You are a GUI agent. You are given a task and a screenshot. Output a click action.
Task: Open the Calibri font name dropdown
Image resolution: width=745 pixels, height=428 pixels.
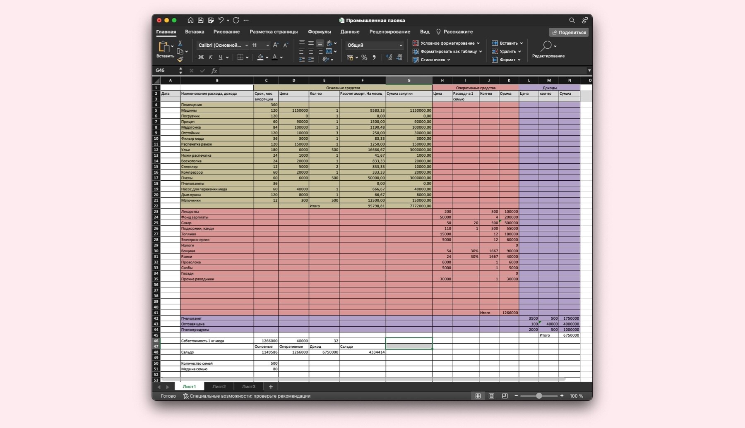coord(246,45)
